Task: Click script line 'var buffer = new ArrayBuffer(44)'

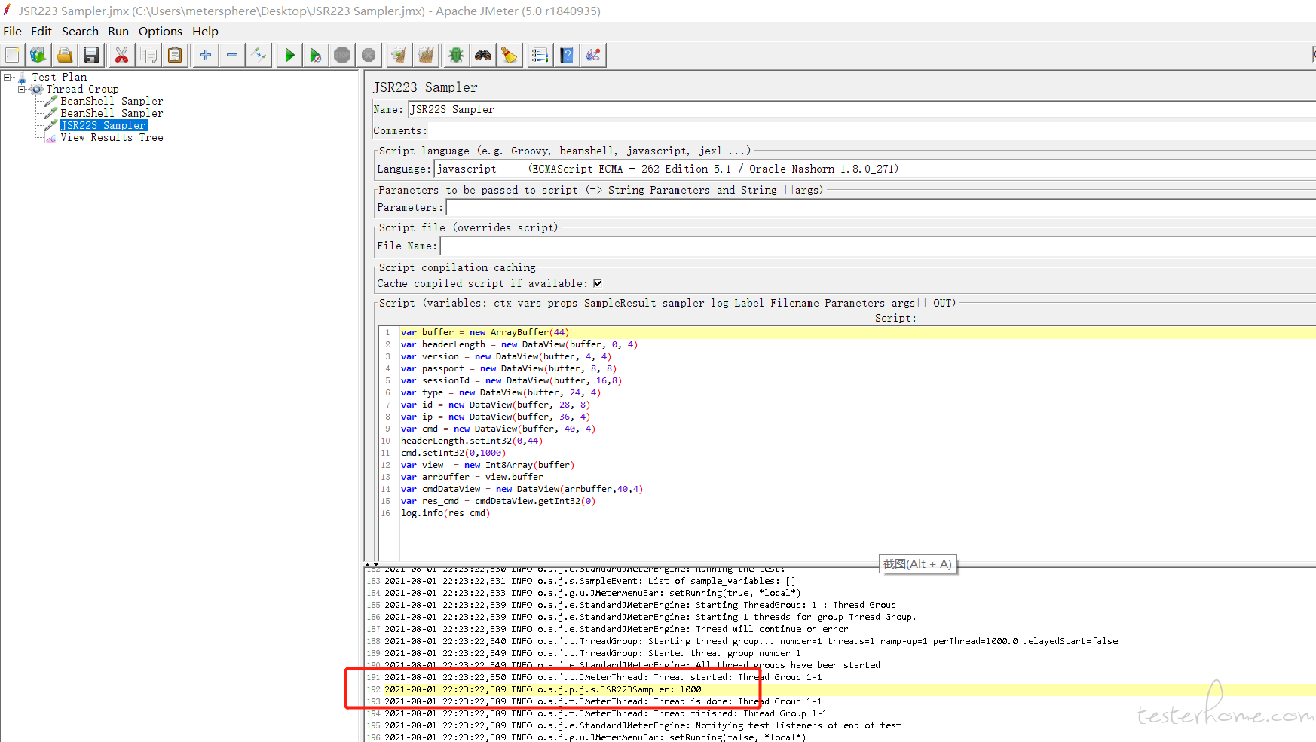Action: pos(485,332)
